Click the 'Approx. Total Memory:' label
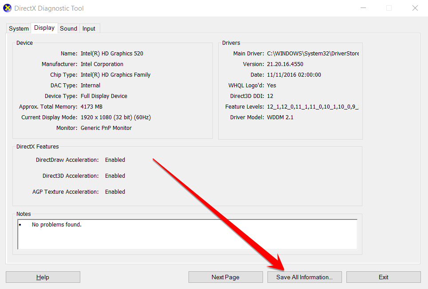The image size is (428, 289). click(48, 107)
